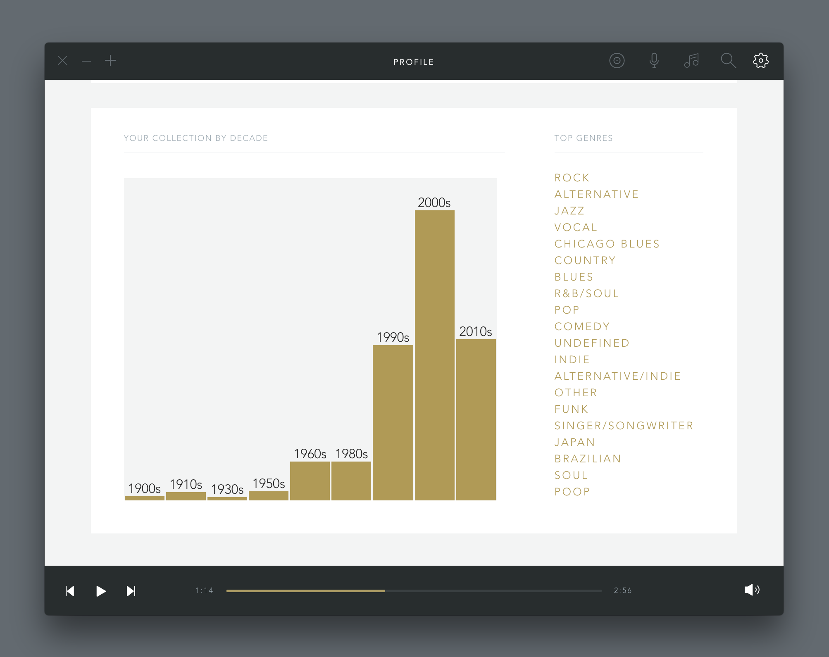The image size is (829, 657).
Task: Skip to the next track
Action: pyautogui.click(x=131, y=591)
